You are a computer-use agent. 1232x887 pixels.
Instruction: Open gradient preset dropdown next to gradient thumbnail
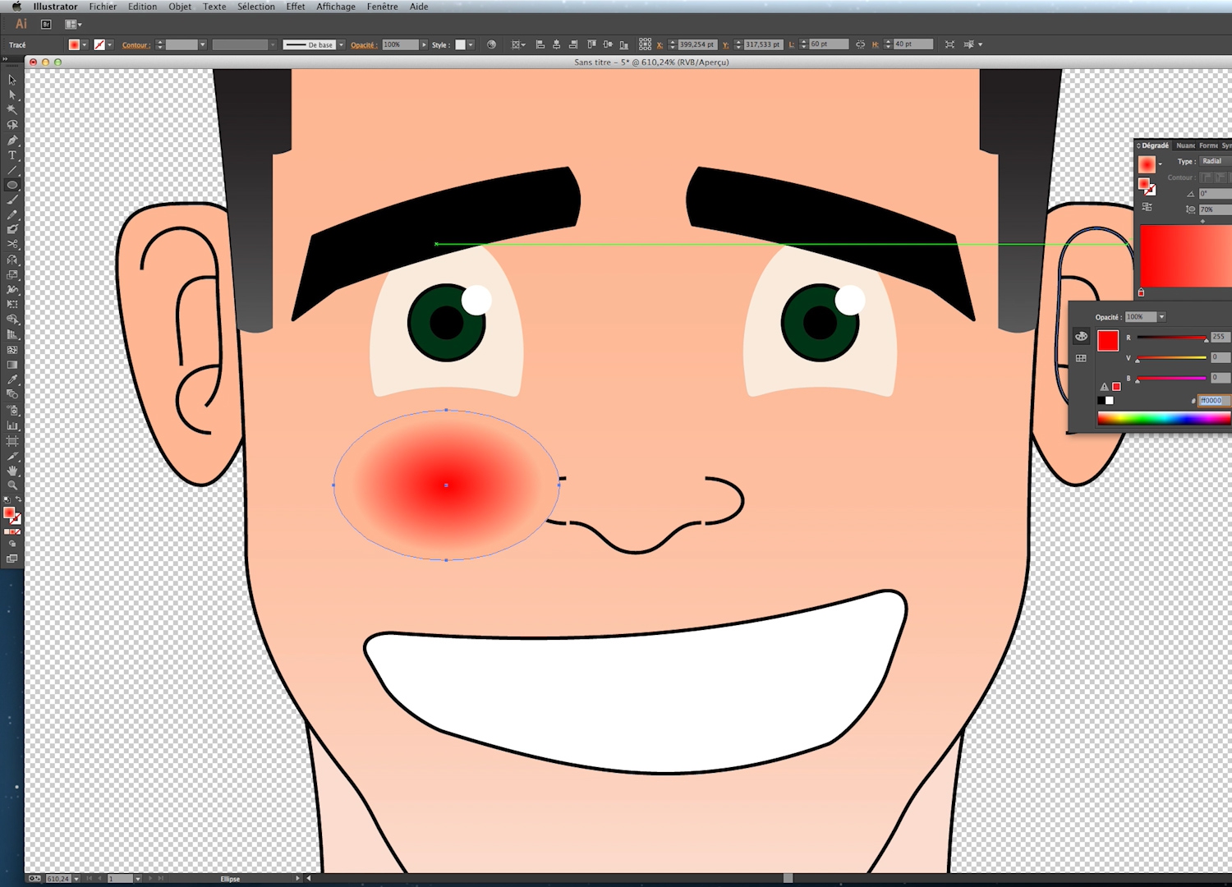point(1160,164)
